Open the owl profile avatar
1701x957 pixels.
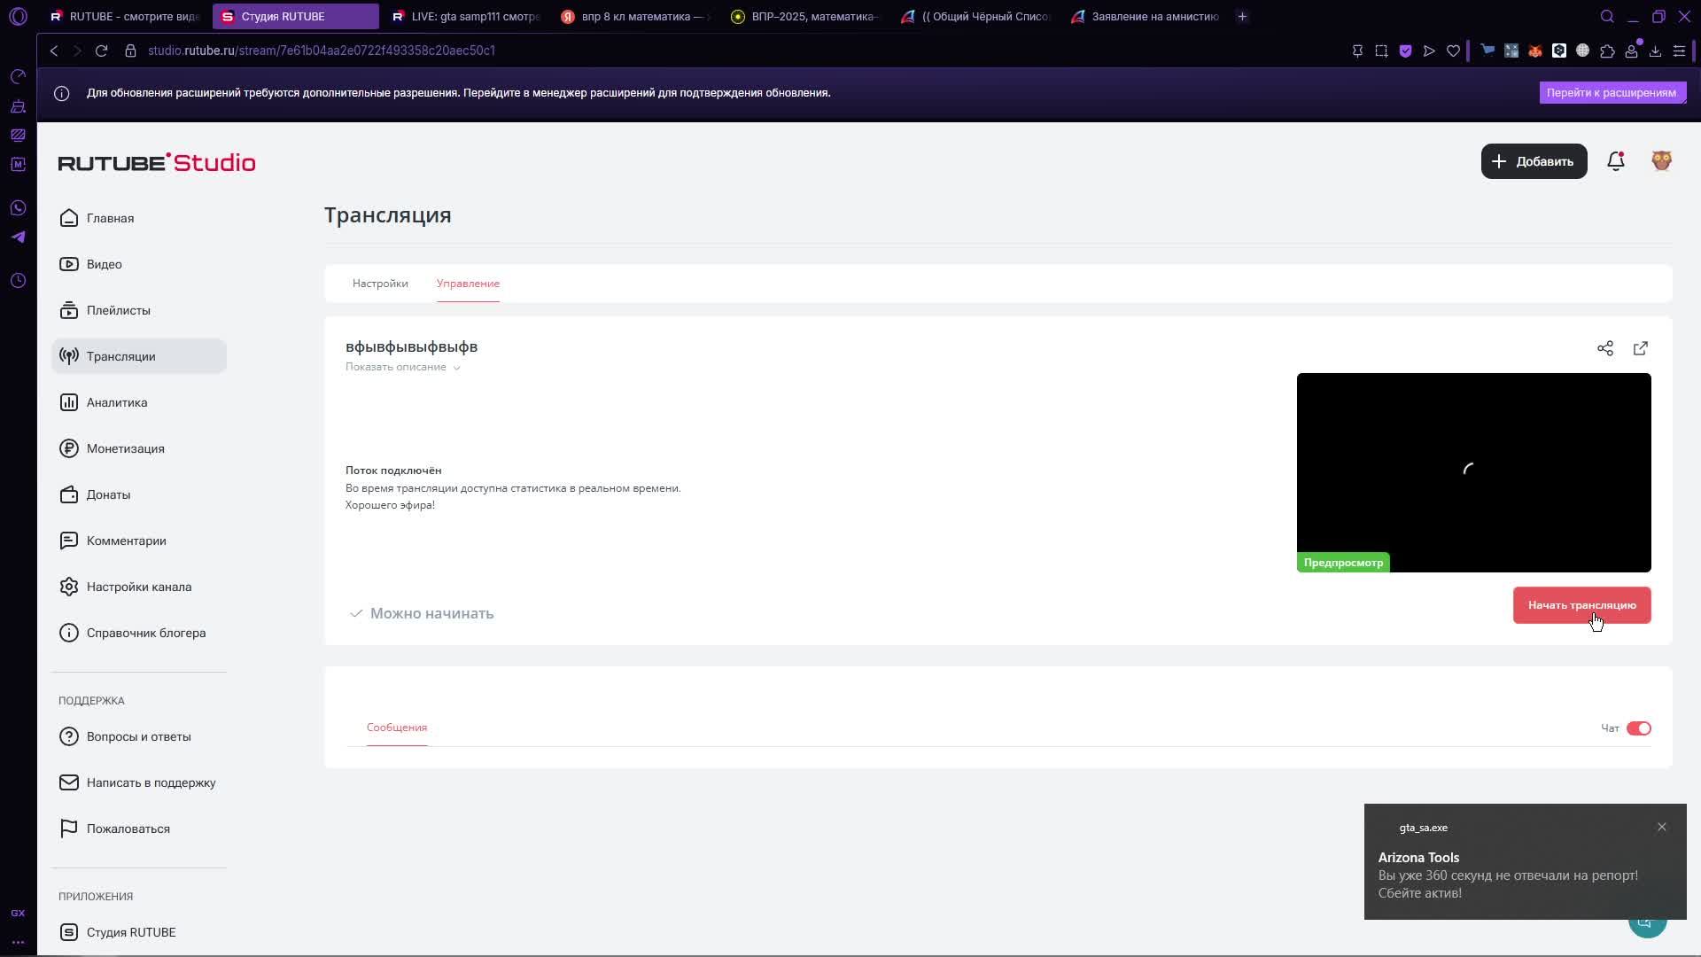pyautogui.click(x=1662, y=161)
